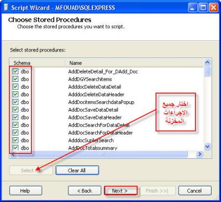Select the AddDocitemsSearchdataPopup procedure name
The height and width of the screenshot is (202, 221).
101,102
